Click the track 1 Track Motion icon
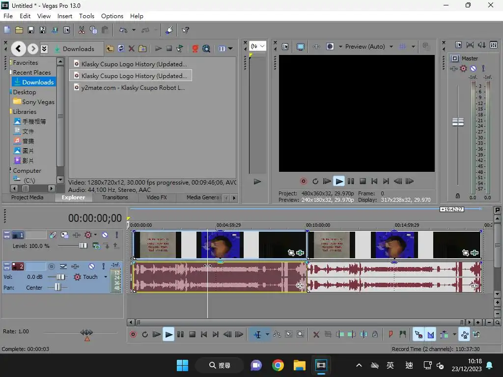 point(64,235)
